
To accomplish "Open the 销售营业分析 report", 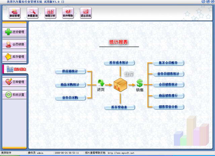I will pos(169,107).
